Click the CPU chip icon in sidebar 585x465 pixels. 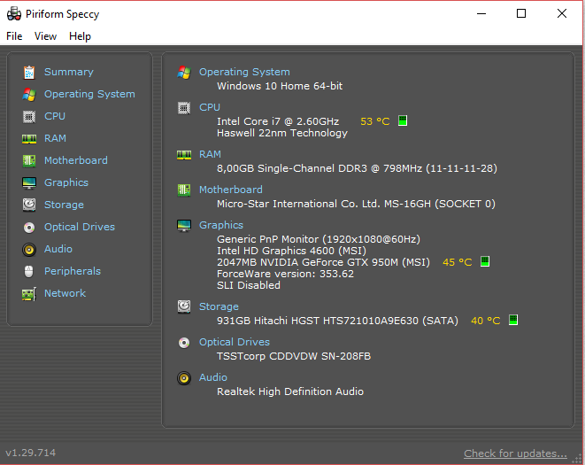coord(29,116)
